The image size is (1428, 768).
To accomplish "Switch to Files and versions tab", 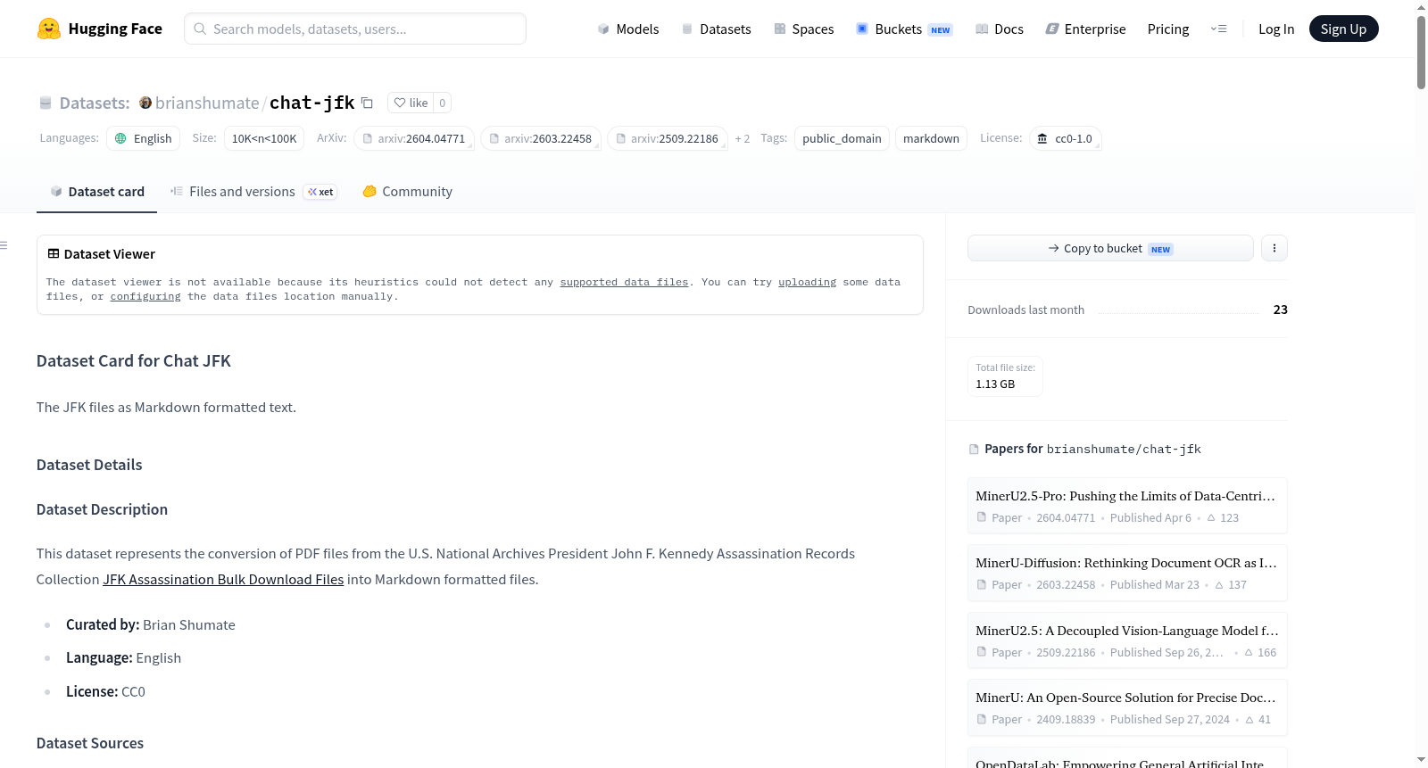I will click(253, 191).
